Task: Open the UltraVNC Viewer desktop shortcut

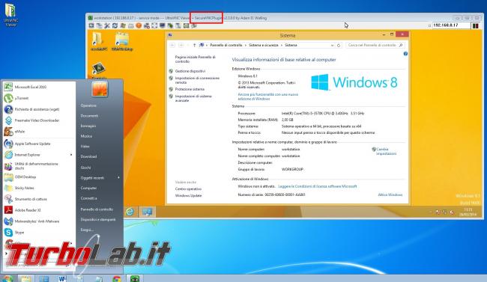Action: click(11, 14)
